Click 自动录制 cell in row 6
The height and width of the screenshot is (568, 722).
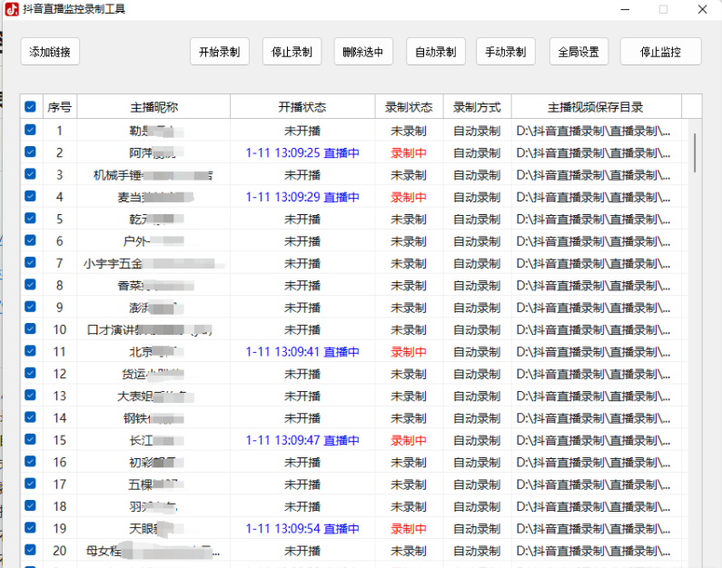coord(477,241)
